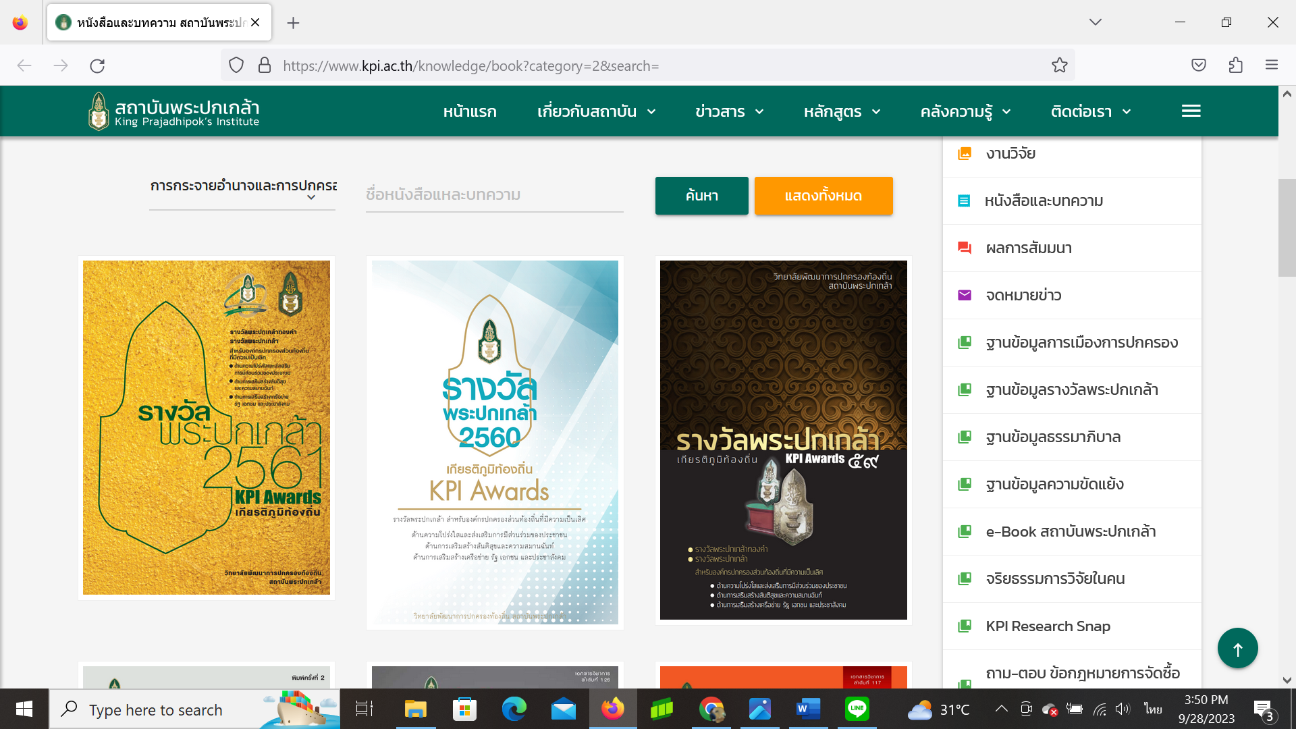Expand ข่าวสาร dropdown menu
1296x729 pixels.
coord(729,111)
